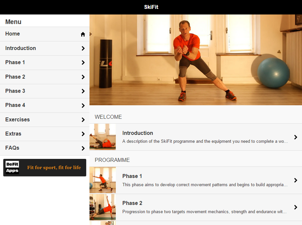
Task: Open Phase 1 programme card arrow
Action: (x=296, y=180)
